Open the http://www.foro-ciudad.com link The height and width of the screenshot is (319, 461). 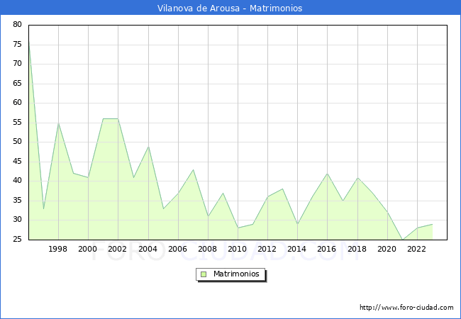(x=406, y=308)
